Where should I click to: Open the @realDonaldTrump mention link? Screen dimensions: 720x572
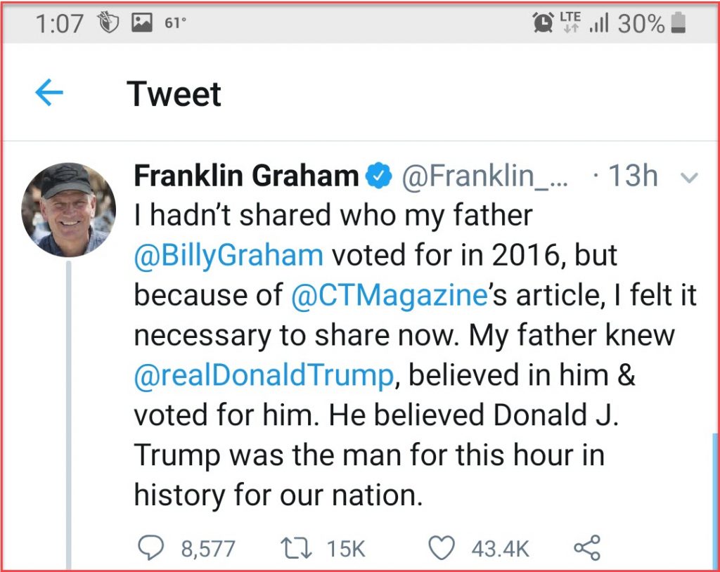coord(264,375)
